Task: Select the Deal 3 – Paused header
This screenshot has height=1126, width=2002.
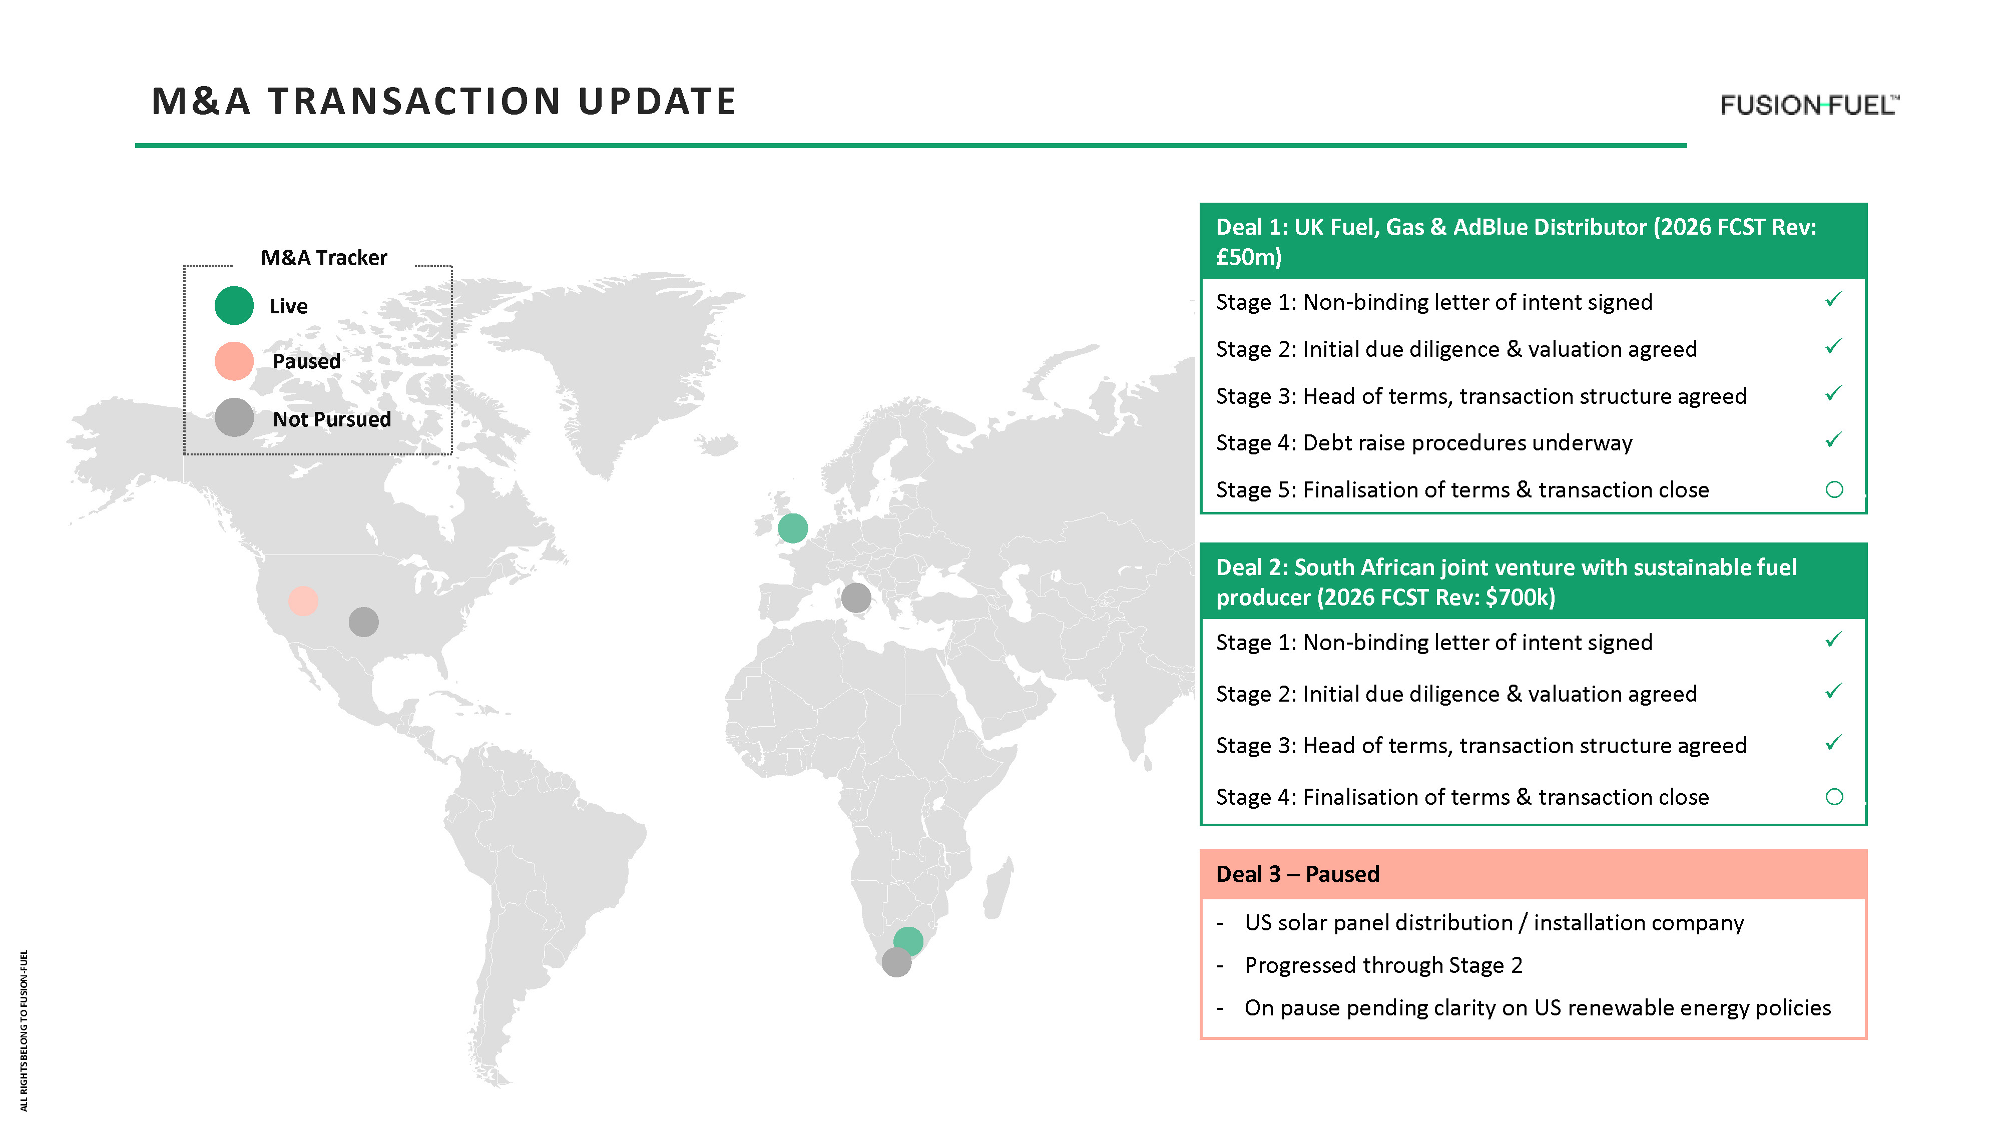Action: point(1298,874)
